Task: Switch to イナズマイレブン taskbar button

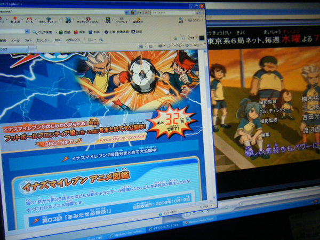Action: click(164, 227)
